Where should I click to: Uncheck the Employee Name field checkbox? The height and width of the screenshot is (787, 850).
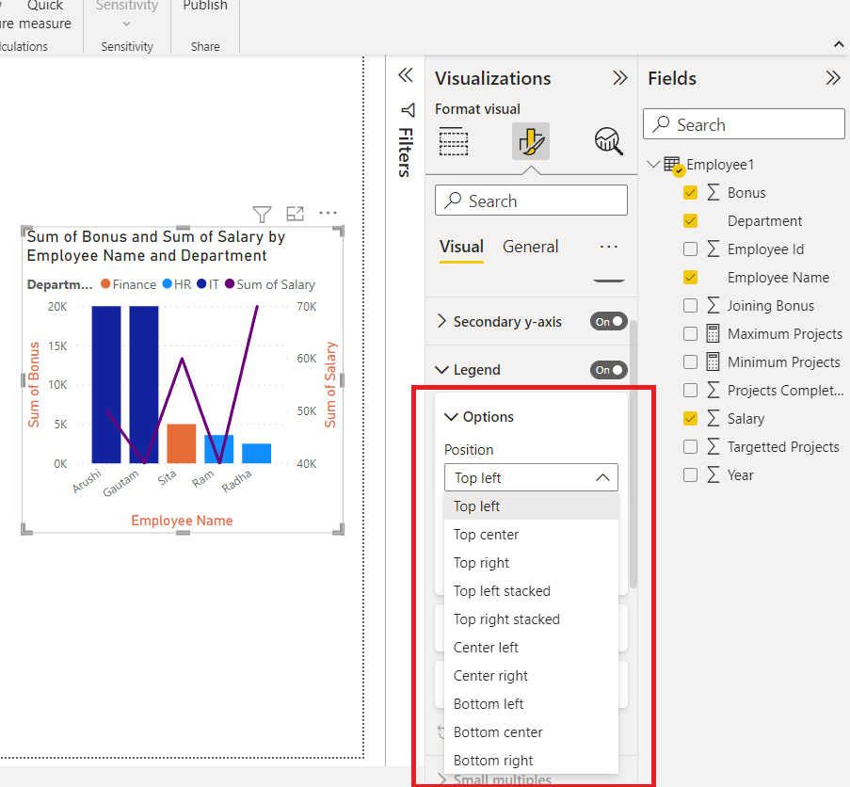(690, 277)
